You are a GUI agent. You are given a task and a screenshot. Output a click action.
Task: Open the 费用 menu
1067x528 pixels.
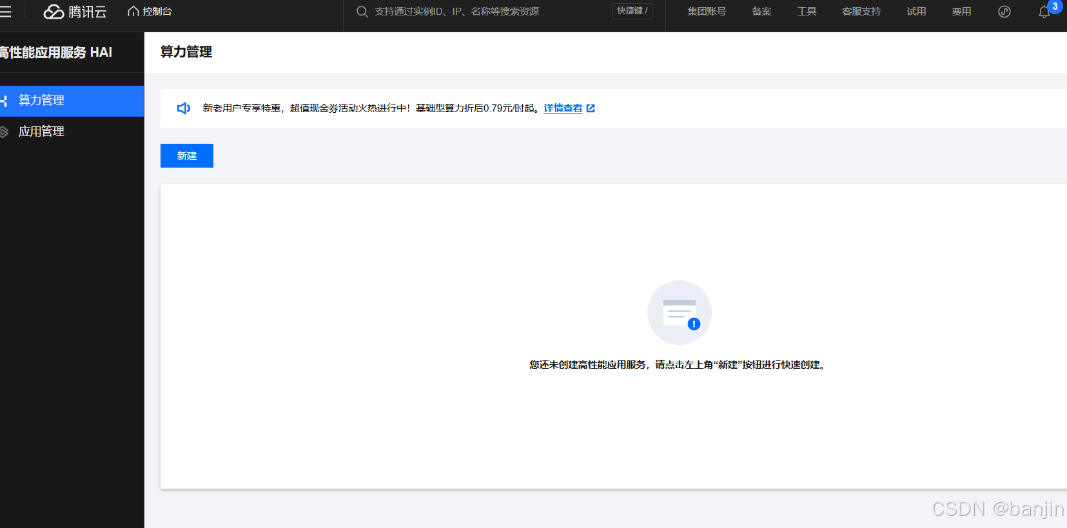pyautogui.click(x=961, y=12)
